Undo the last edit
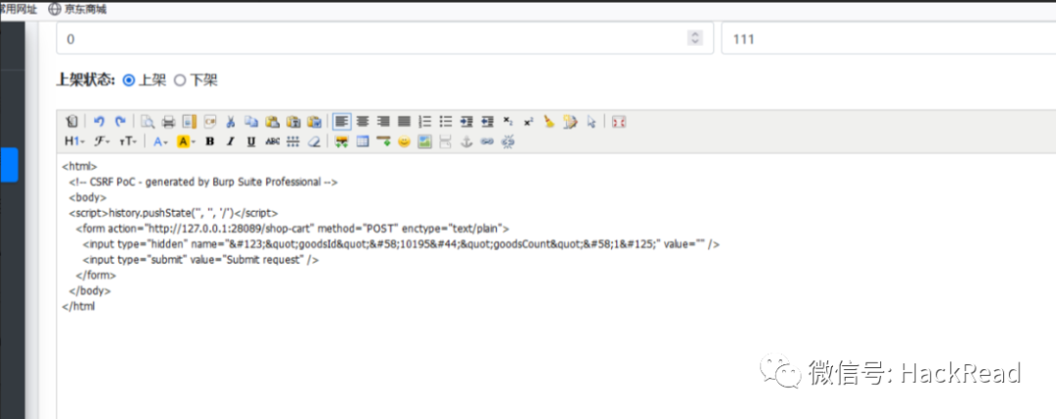Image resolution: width=1056 pixels, height=419 pixels. (x=99, y=122)
